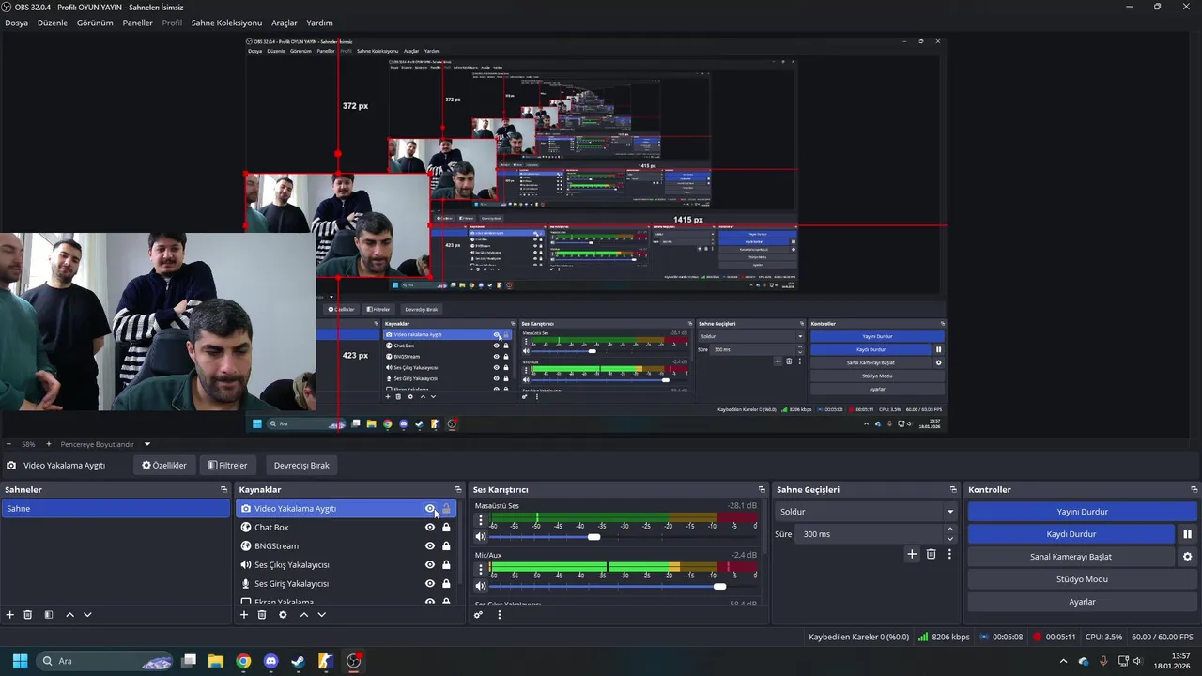Unlock Ses Çıkış Yakalayıcısı source
Screen dimensions: 1202x676
click(x=446, y=565)
